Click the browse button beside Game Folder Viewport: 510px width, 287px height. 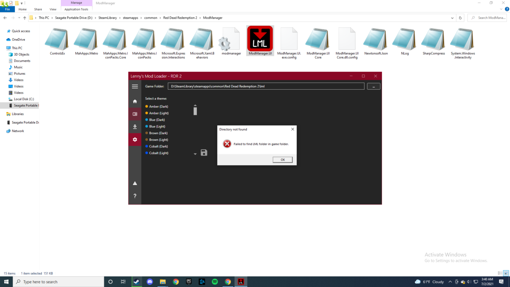point(373,86)
